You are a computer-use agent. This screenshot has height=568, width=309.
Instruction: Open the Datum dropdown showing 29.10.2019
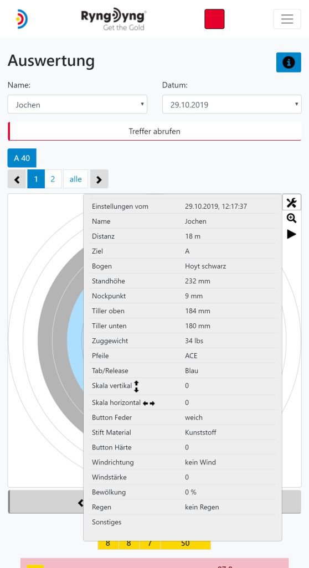tap(232, 104)
